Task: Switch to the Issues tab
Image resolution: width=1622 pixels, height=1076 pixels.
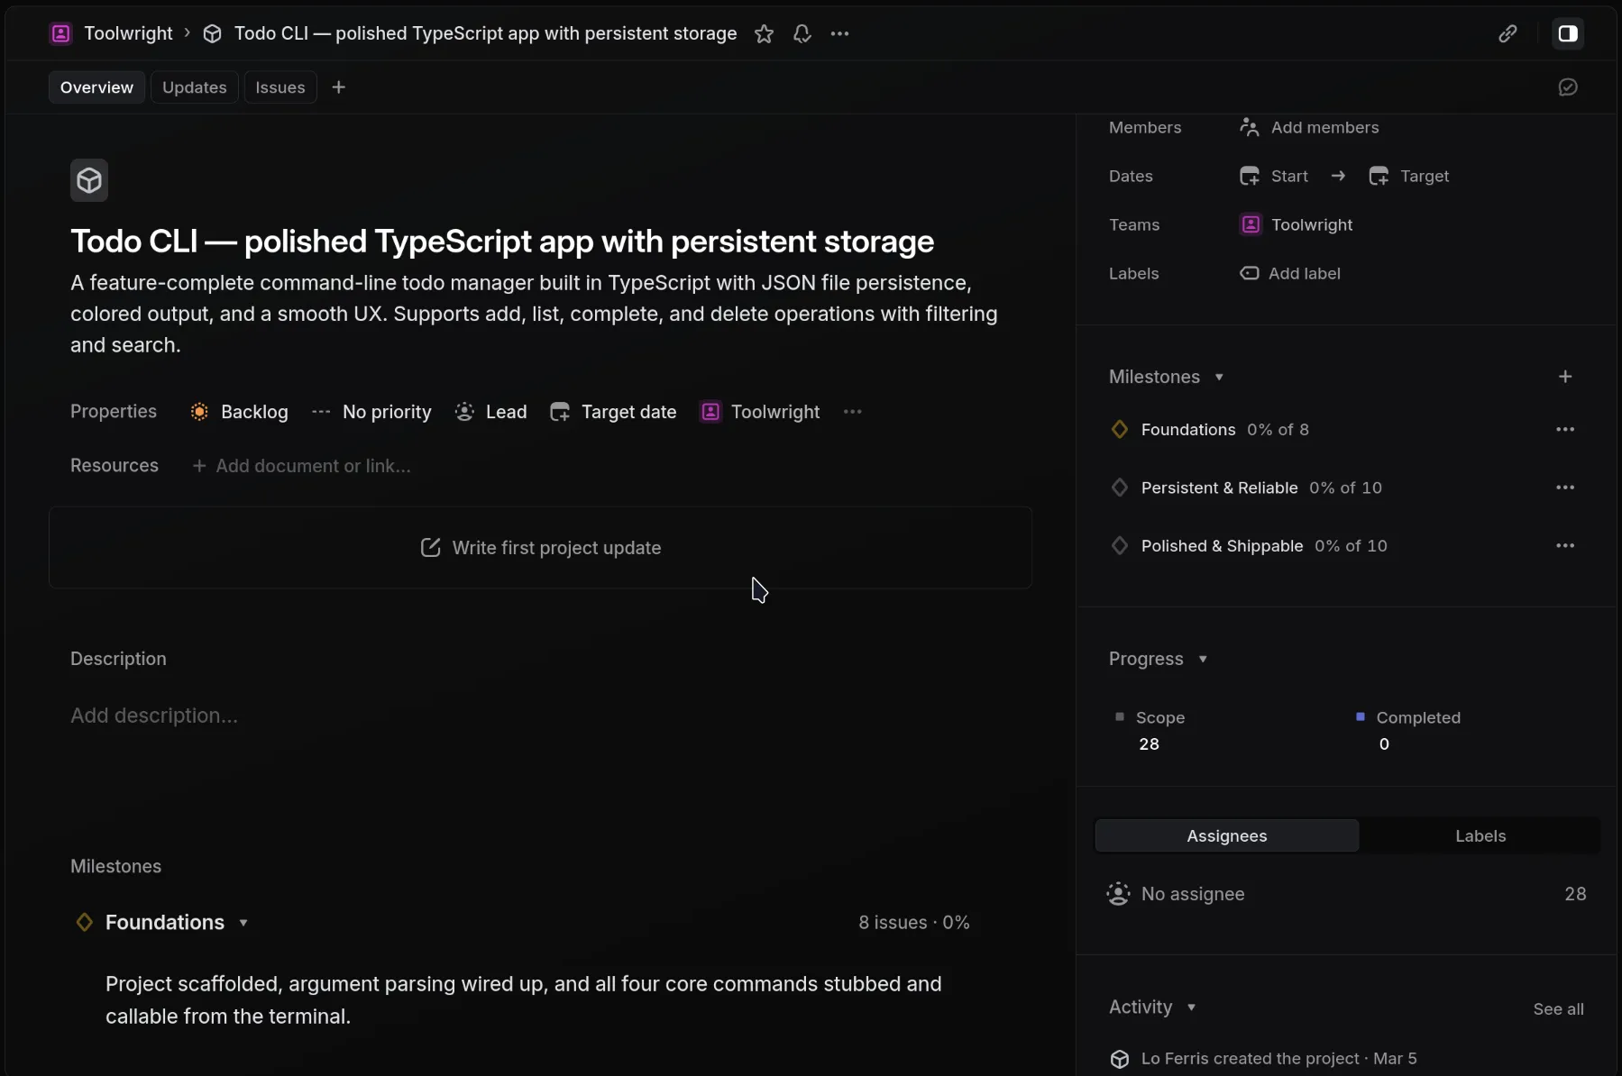Action: point(280,87)
